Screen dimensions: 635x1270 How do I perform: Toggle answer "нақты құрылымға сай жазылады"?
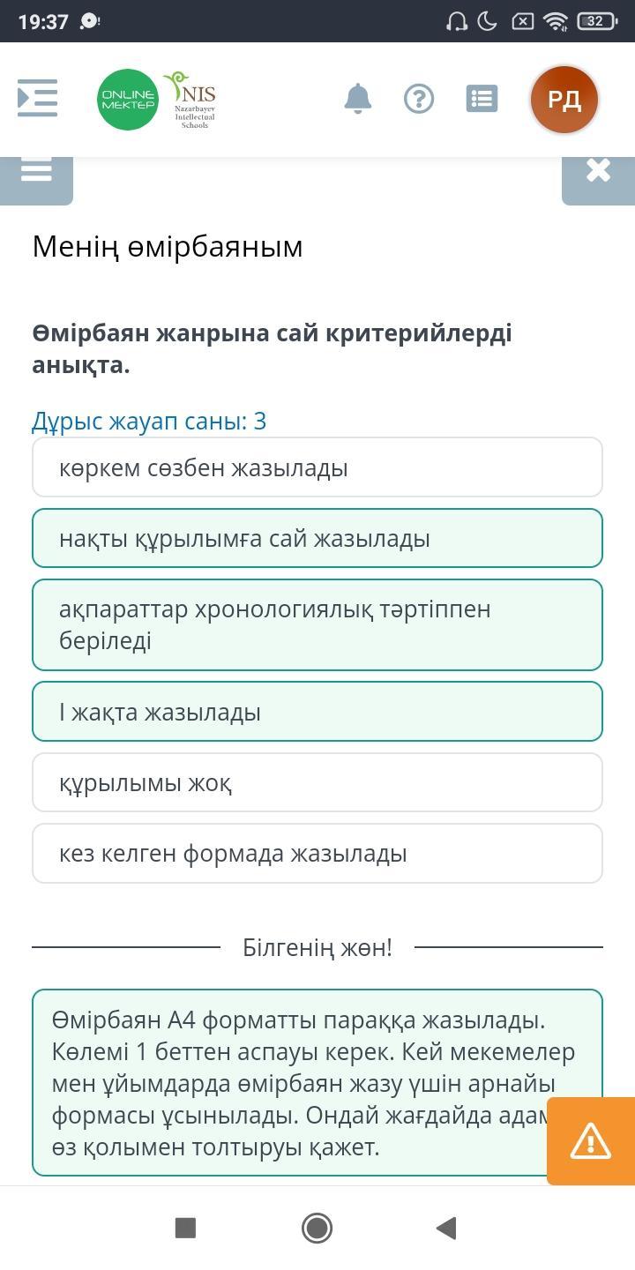pos(317,538)
